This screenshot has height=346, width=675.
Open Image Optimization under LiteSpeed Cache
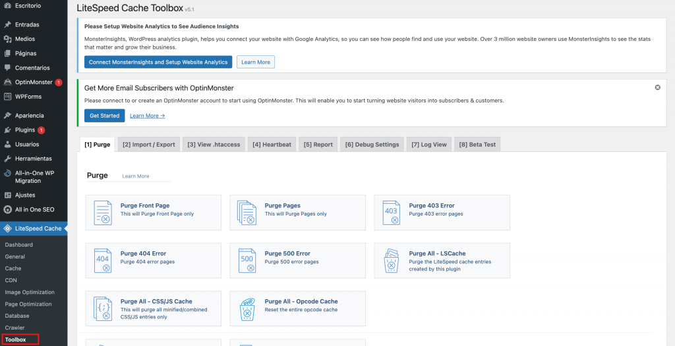click(30, 292)
